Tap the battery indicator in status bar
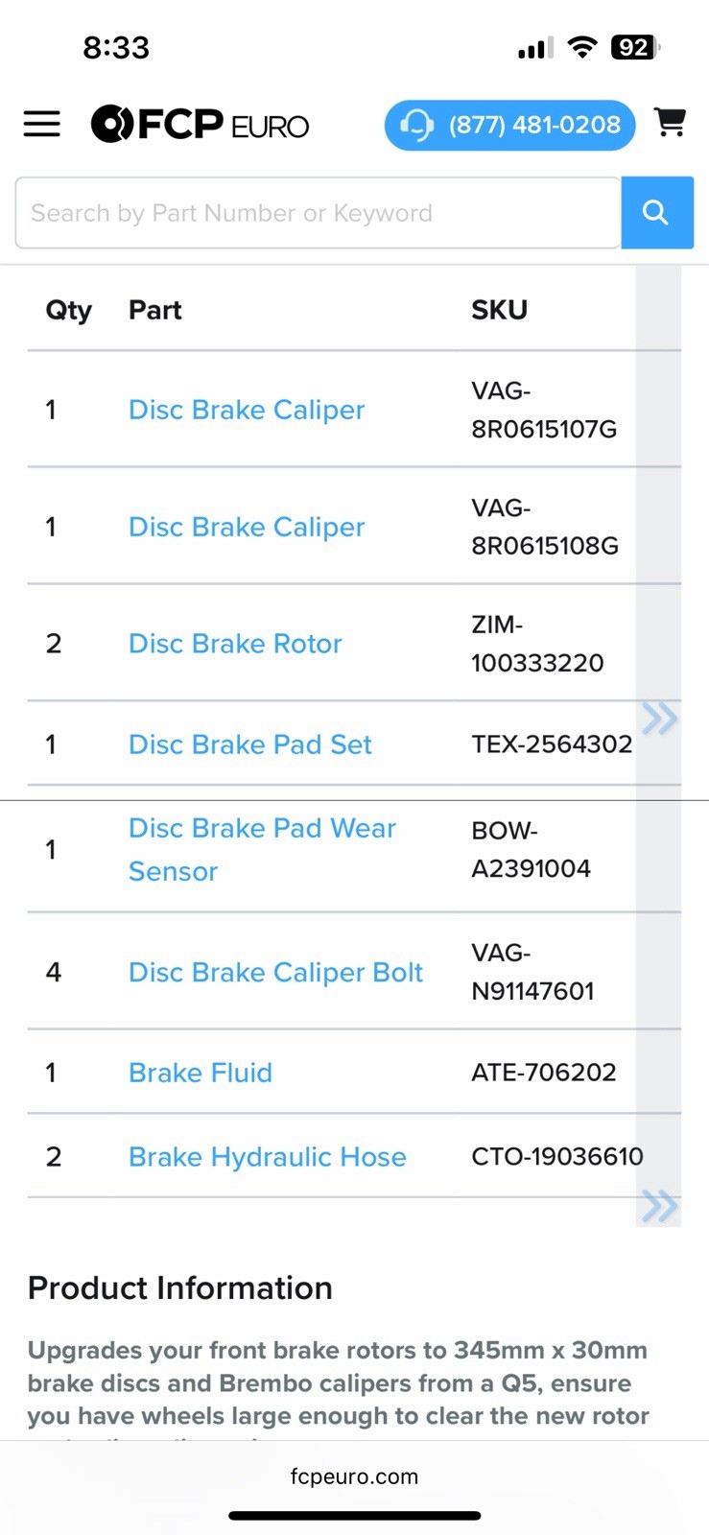 635,47
